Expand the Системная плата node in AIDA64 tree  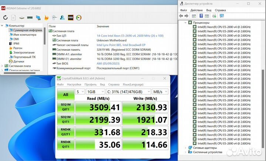[2, 66]
